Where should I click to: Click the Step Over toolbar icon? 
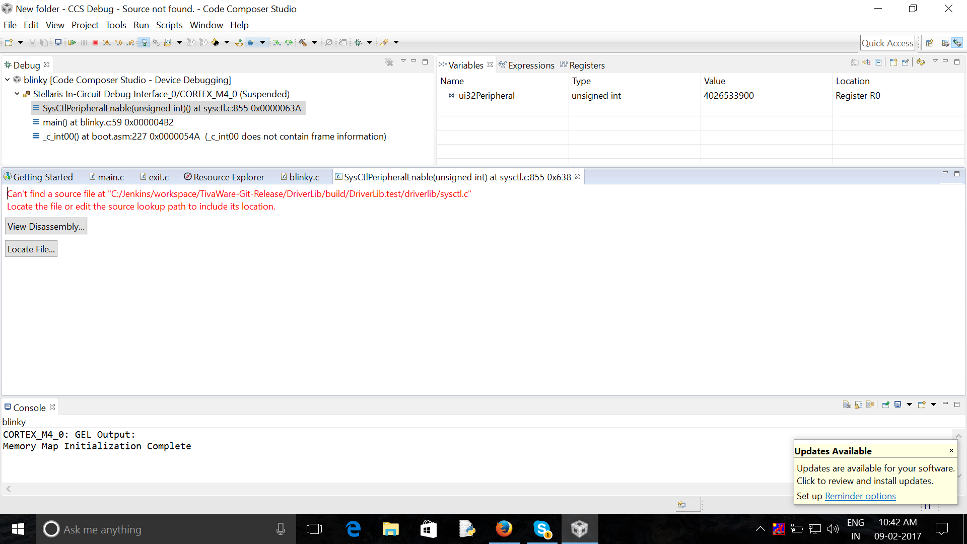119,43
